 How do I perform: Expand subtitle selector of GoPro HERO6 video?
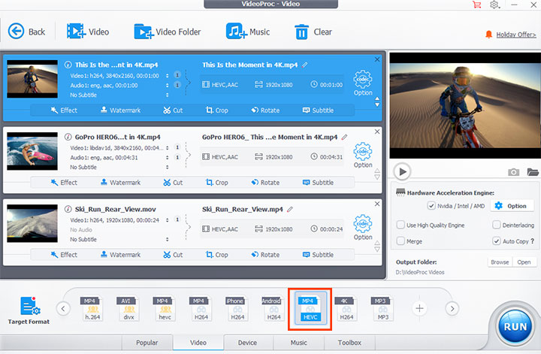(x=168, y=167)
